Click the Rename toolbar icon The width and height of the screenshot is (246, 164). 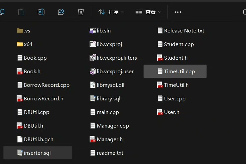click(41, 12)
